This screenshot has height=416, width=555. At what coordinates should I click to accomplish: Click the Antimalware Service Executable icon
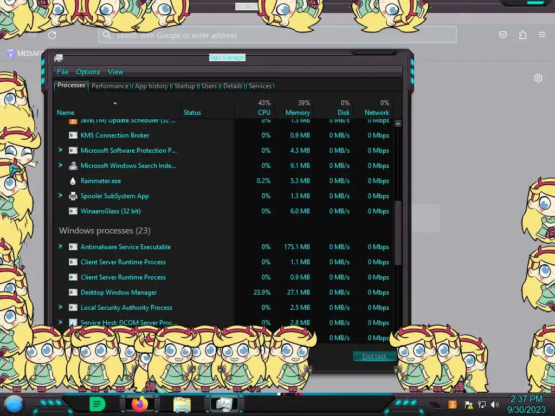73,247
